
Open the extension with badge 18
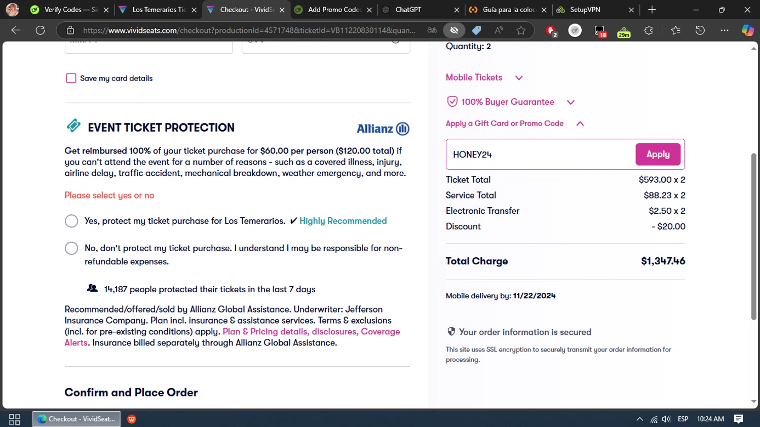click(x=600, y=31)
